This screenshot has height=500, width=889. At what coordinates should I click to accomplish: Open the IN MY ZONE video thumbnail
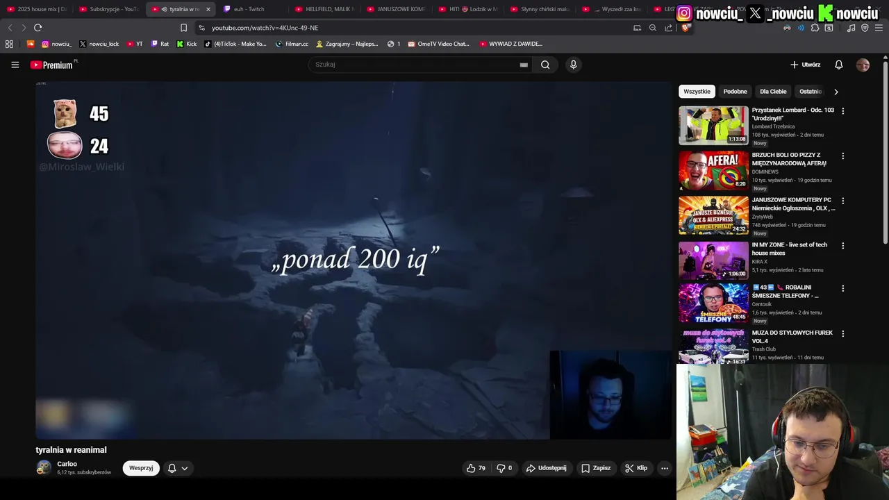point(713,260)
